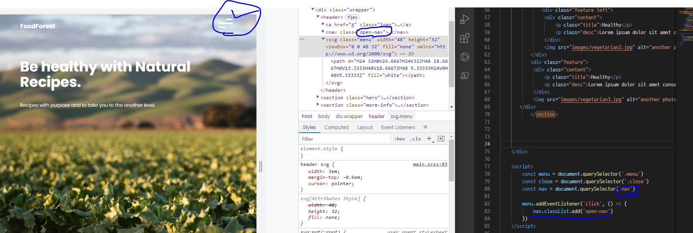Click line number 74 in the editor gutter

[x=487, y=144]
